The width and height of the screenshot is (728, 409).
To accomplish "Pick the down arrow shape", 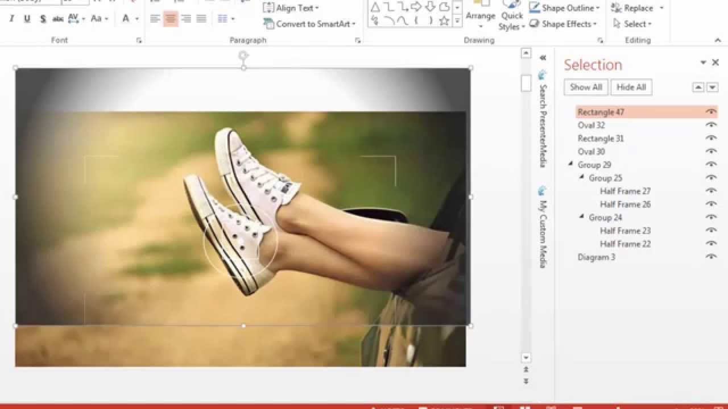I will (x=430, y=7).
